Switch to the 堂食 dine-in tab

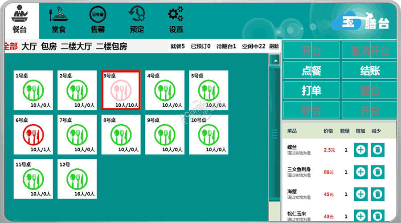point(58,20)
